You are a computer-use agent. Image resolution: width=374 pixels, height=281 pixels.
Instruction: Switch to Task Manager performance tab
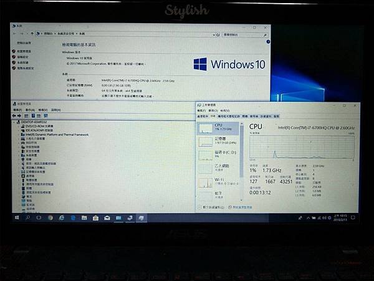[x=213, y=116]
